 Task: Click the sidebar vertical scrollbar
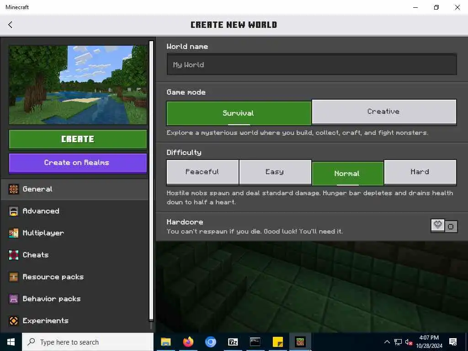coord(151,181)
